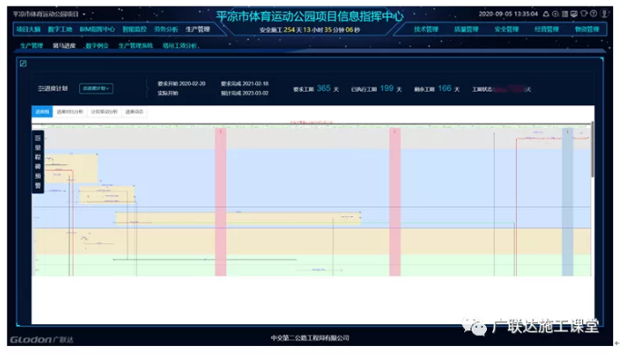625x355 pixels.
Task: Open the 经营管理 menu
Action: pyautogui.click(x=547, y=29)
